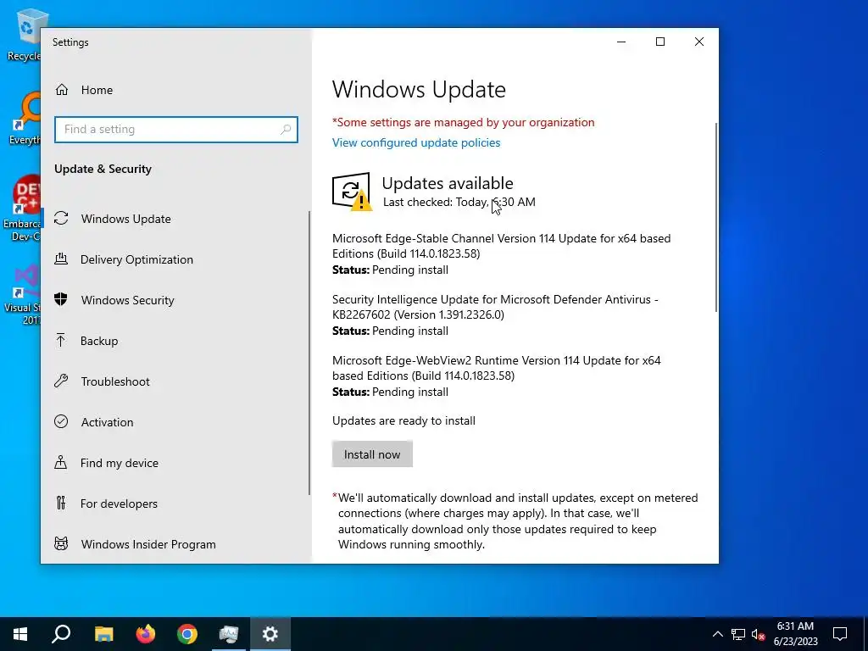
Task: Click the Windows Security shield icon
Action: (x=61, y=299)
